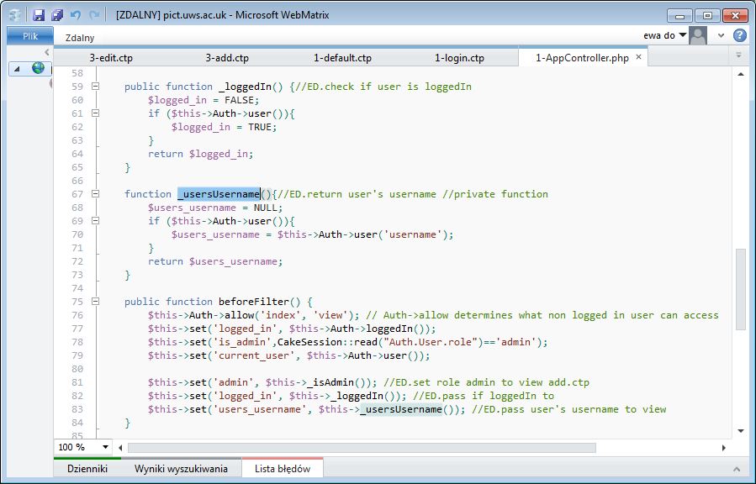
Task: Click the //private function comment
Action: tap(495, 194)
